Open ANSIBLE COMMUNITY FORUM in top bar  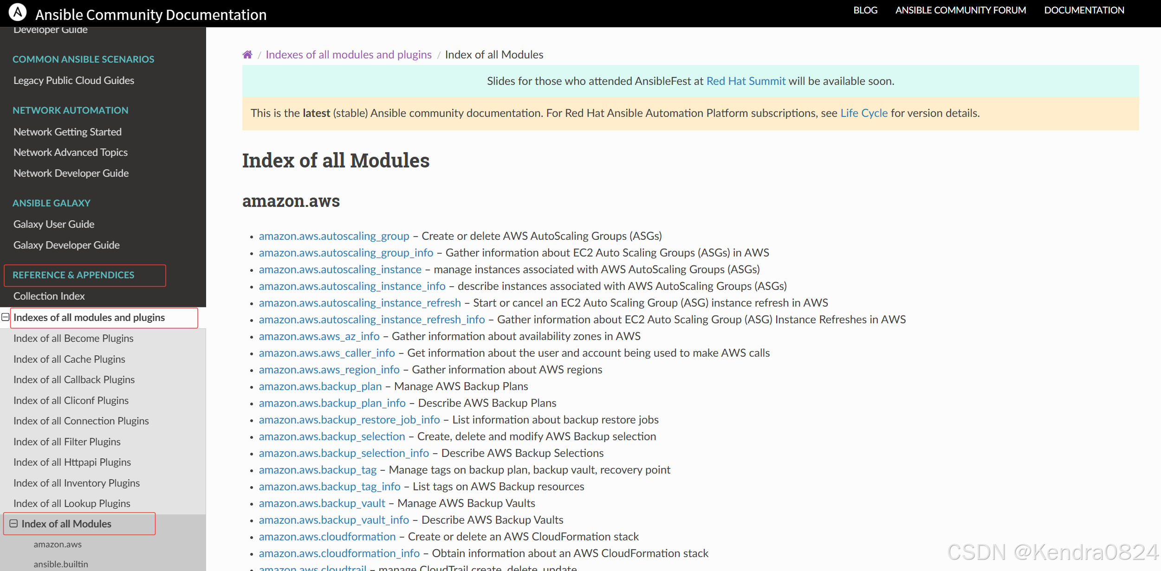click(960, 10)
